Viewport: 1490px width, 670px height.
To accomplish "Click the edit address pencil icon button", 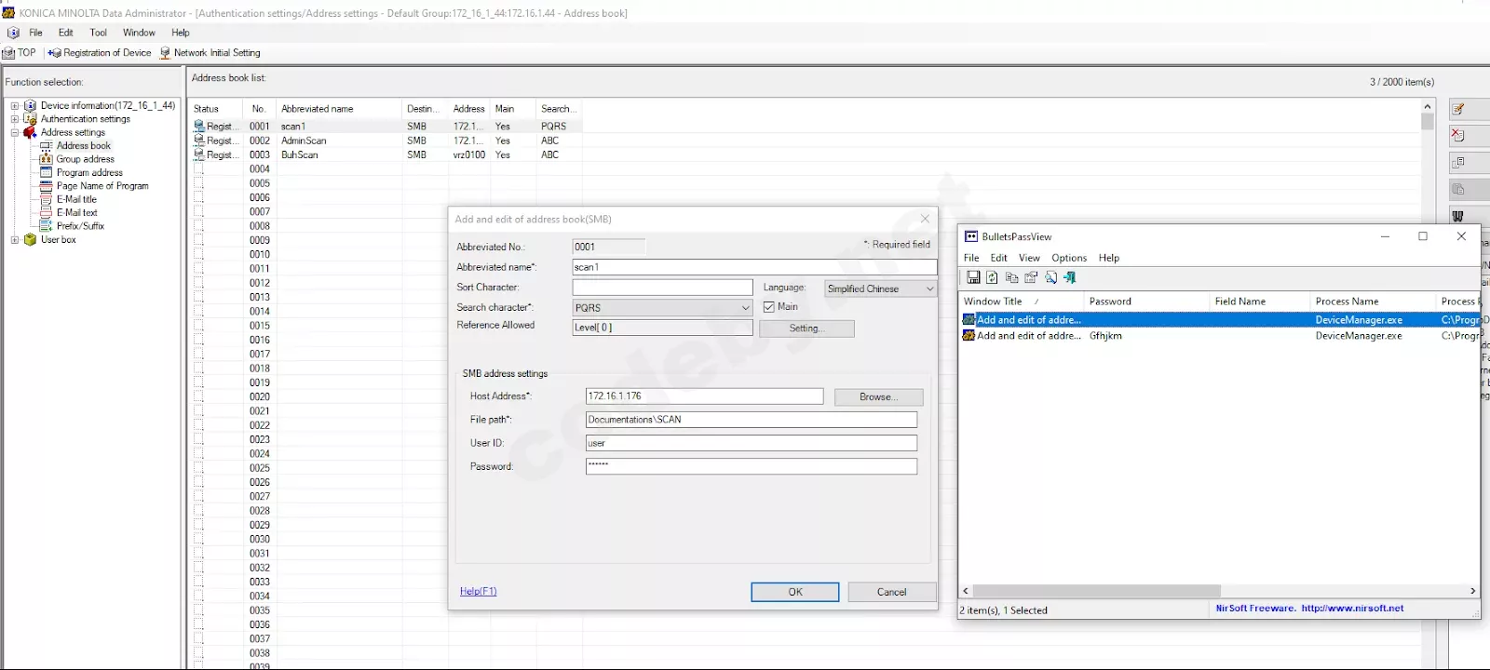I will [1458, 110].
